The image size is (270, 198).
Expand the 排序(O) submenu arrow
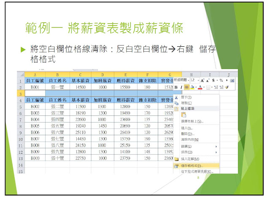[216, 152]
